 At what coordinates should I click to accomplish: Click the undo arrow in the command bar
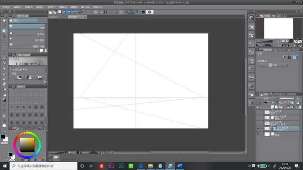tap(80, 12)
